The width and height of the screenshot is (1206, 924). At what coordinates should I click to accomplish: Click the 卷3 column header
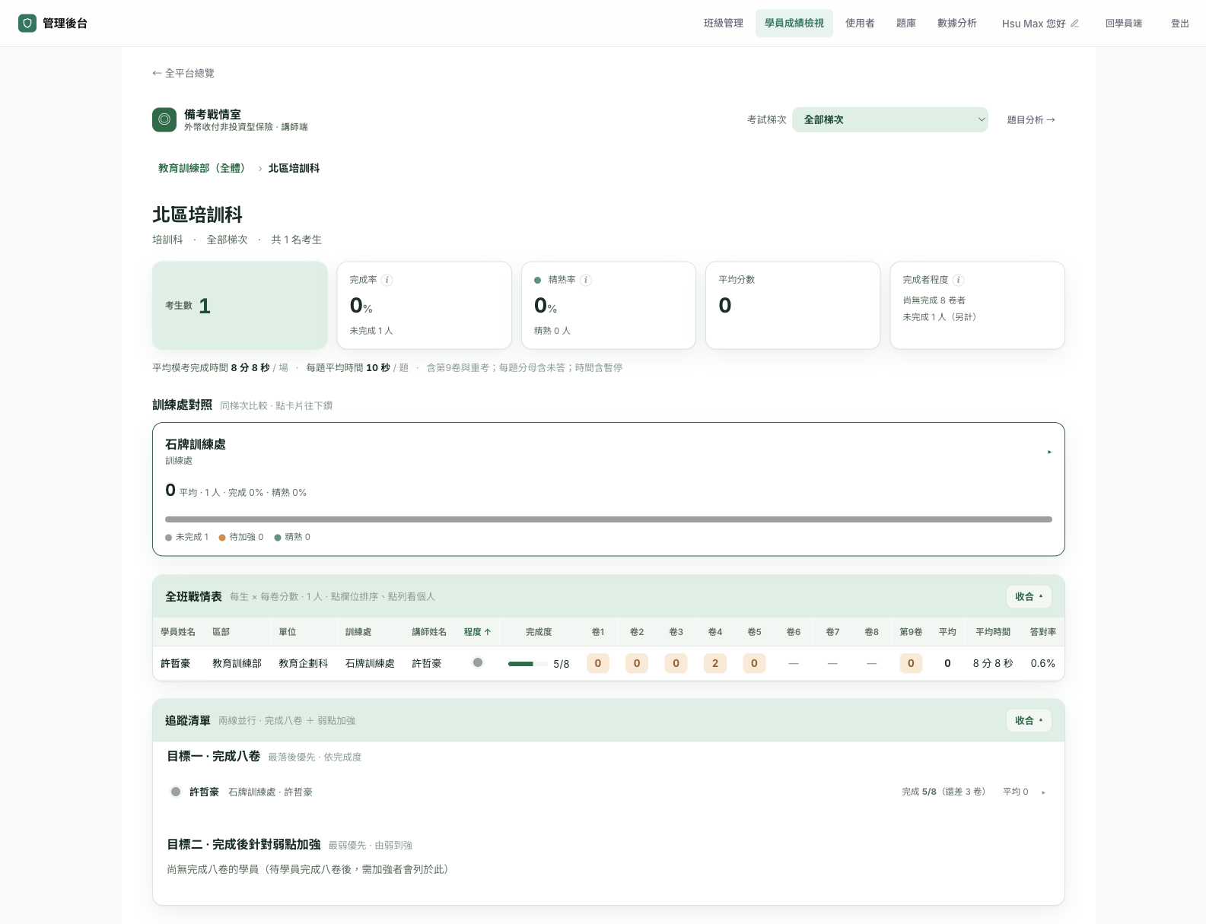676,632
